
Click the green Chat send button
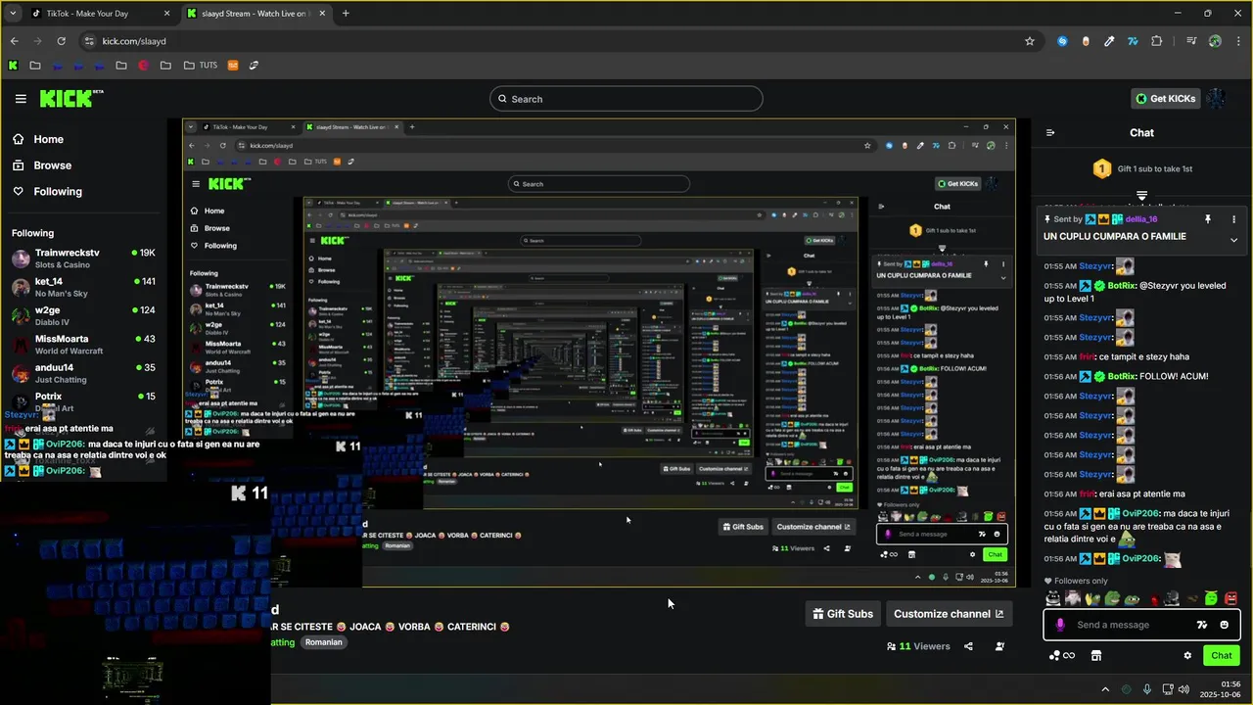(x=1221, y=655)
